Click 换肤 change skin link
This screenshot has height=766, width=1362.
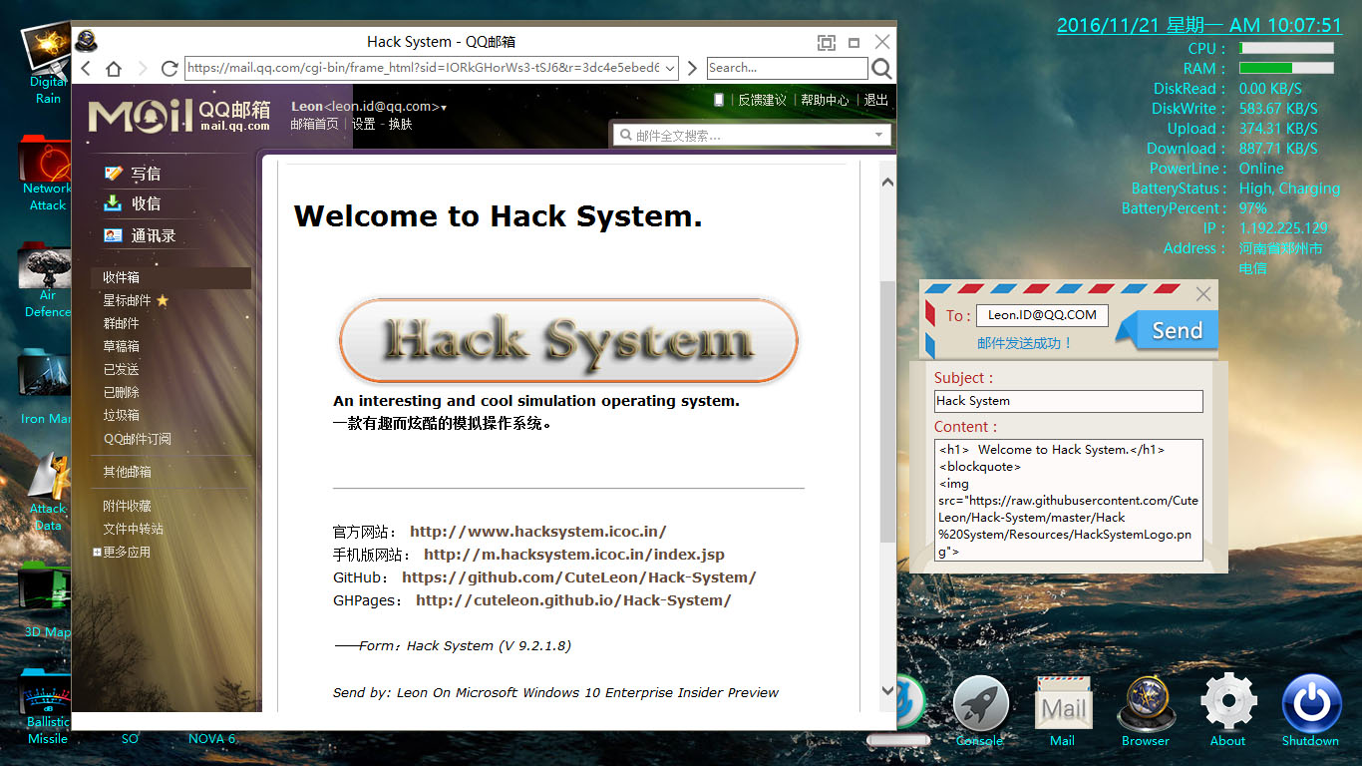tap(400, 125)
